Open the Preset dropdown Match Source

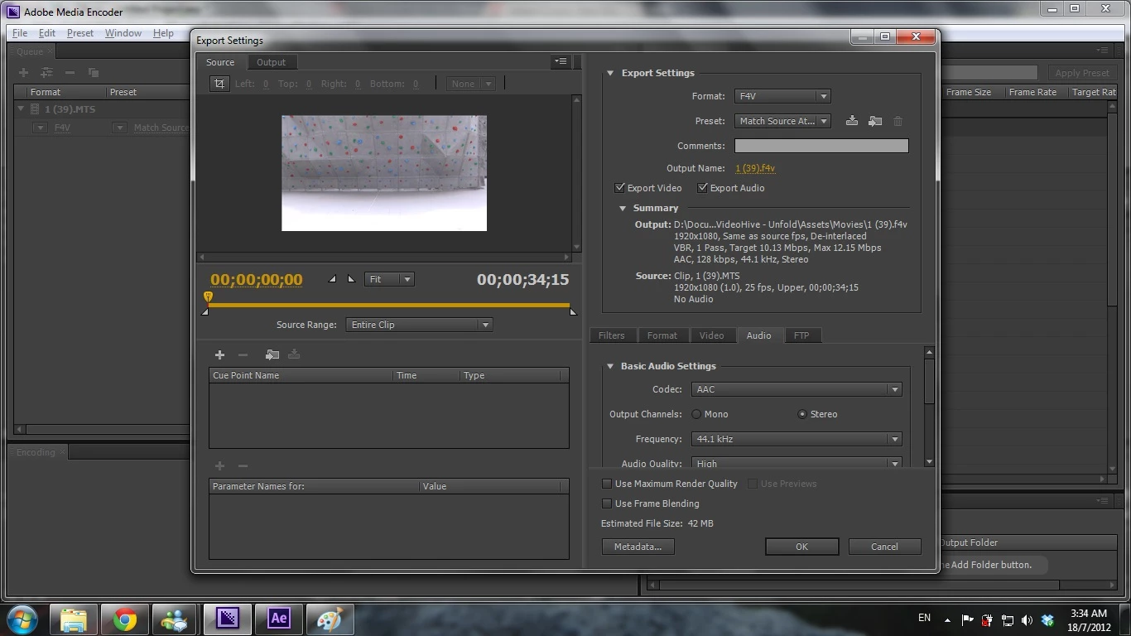(x=782, y=121)
